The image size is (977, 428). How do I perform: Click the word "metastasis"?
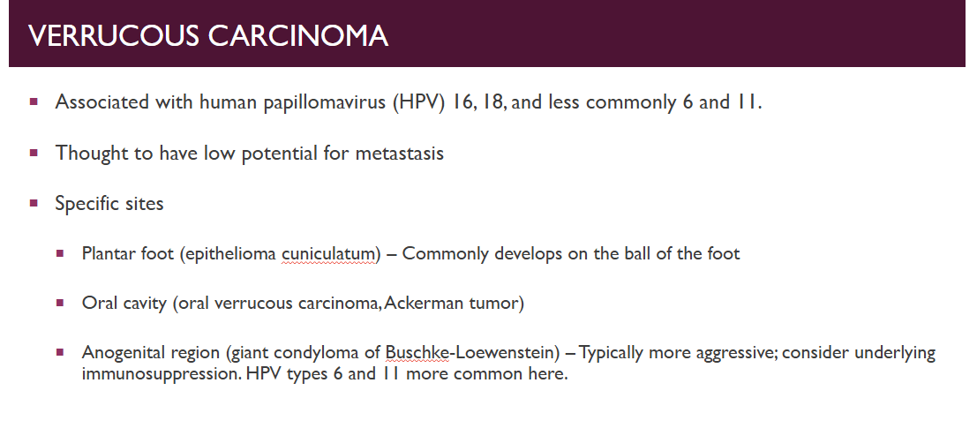click(x=400, y=153)
